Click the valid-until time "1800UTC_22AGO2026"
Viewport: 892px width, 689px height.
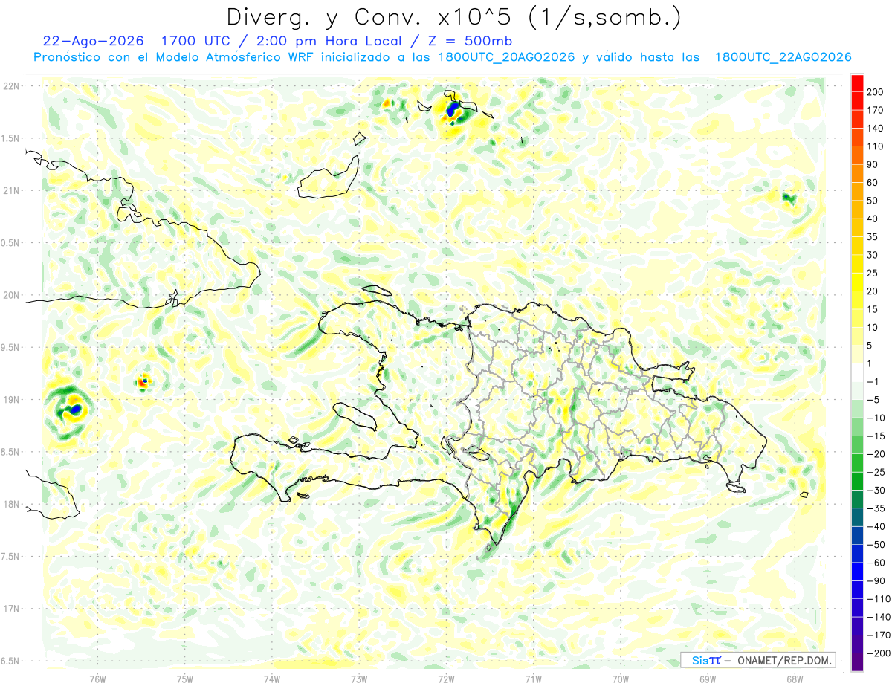[783, 57]
